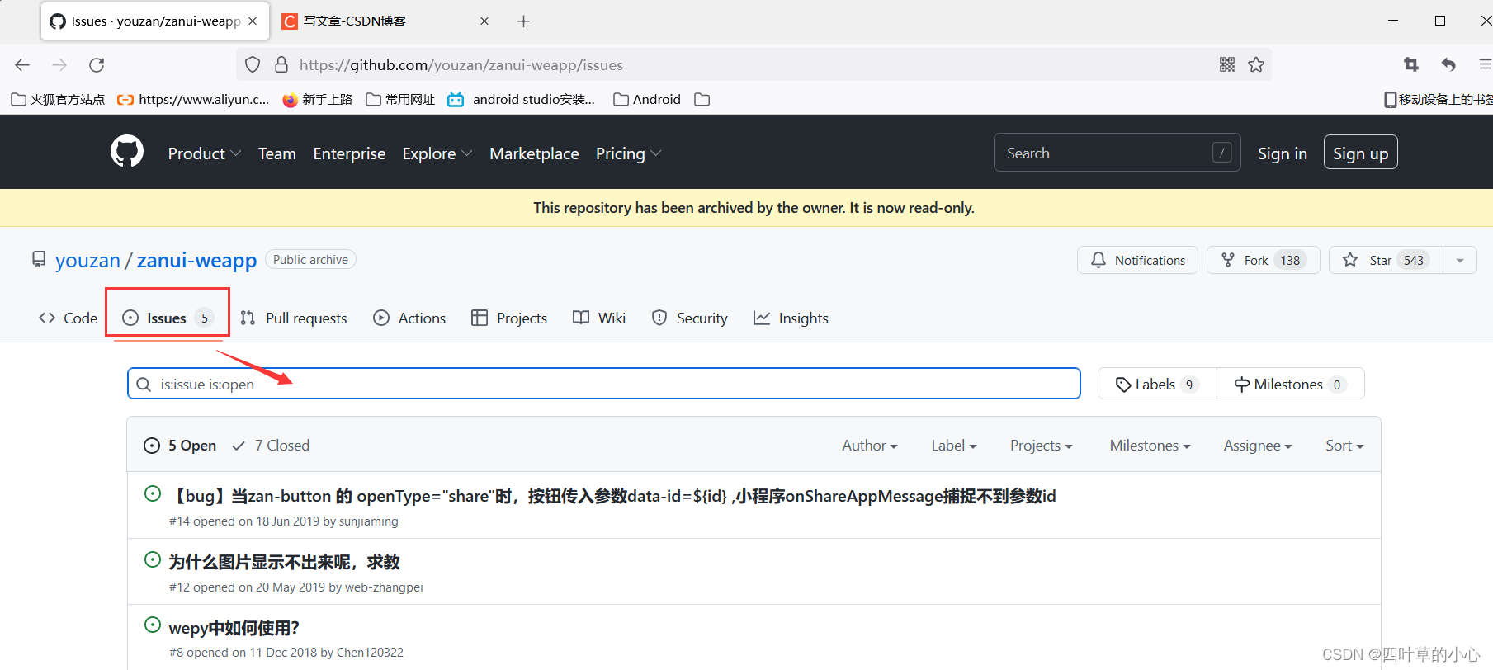Switch to the Projects tab
The height and width of the screenshot is (670, 1493).
509,318
